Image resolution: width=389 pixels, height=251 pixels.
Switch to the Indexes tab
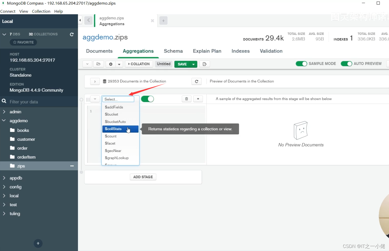pyautogui.click(x=240, y=51)
